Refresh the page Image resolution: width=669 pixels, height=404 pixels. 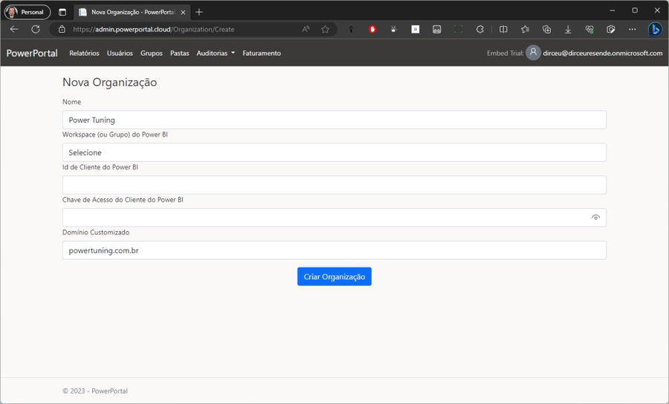tap(35, 30)
